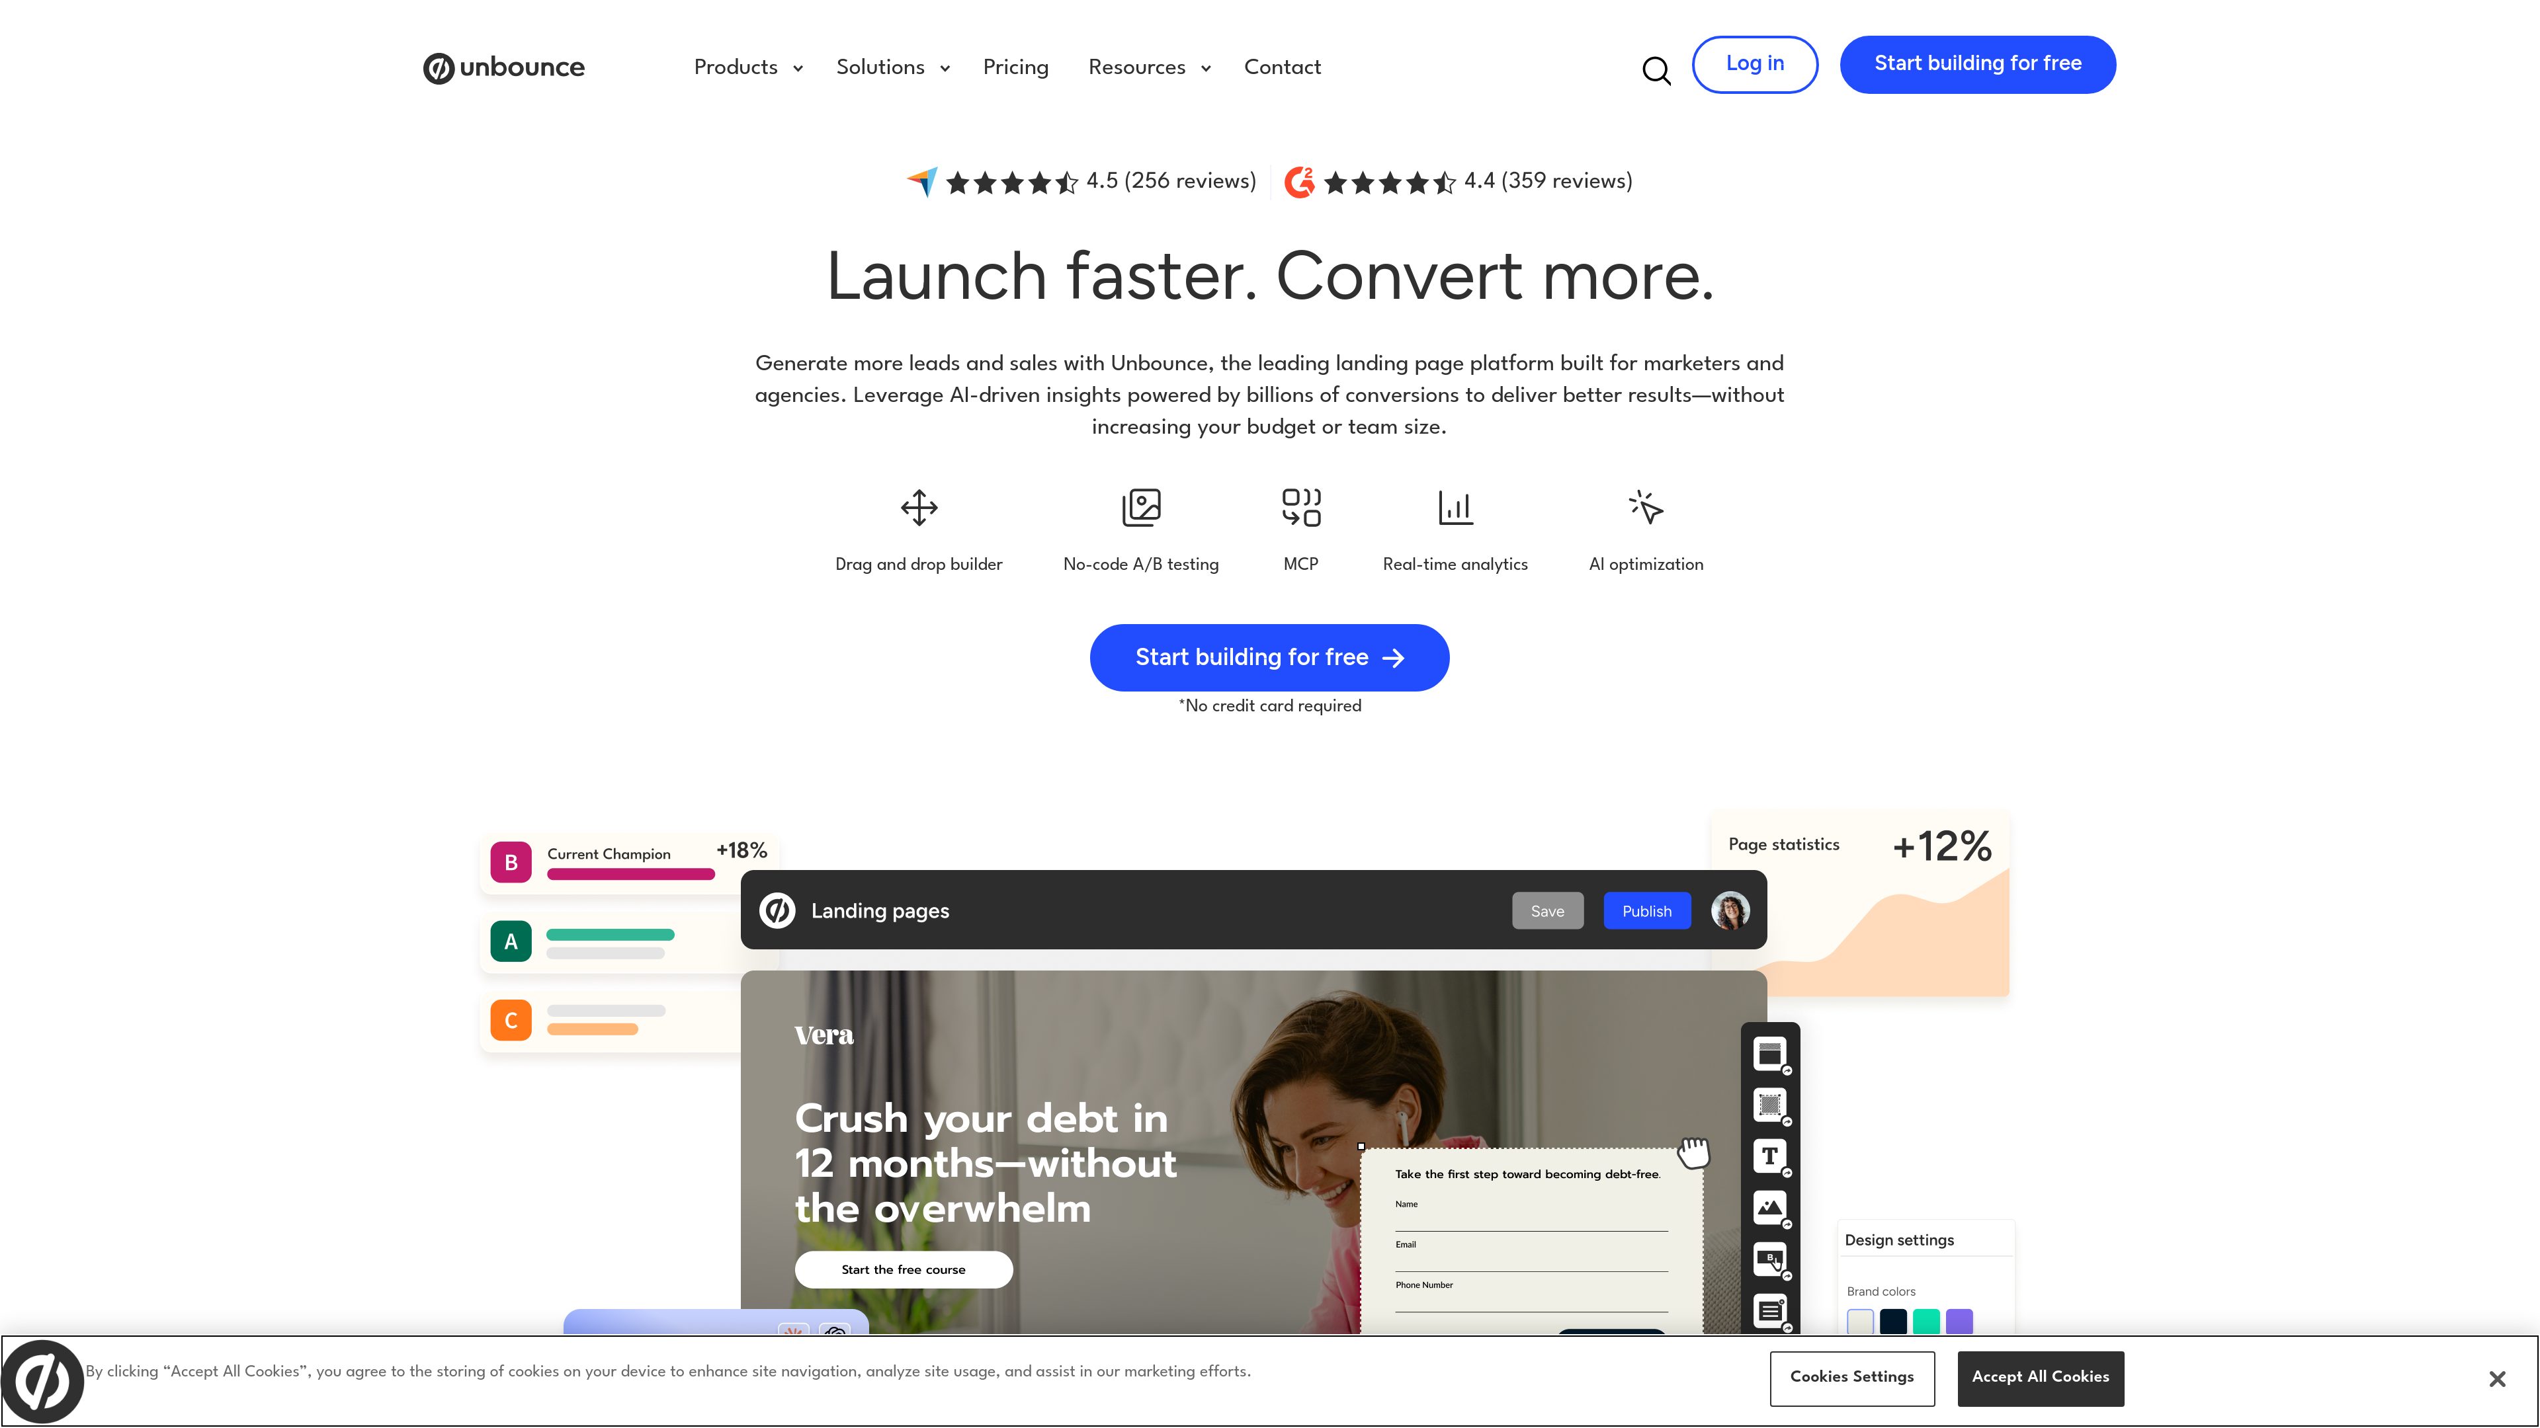Select the Box tool with dashed outline

1770,1105
